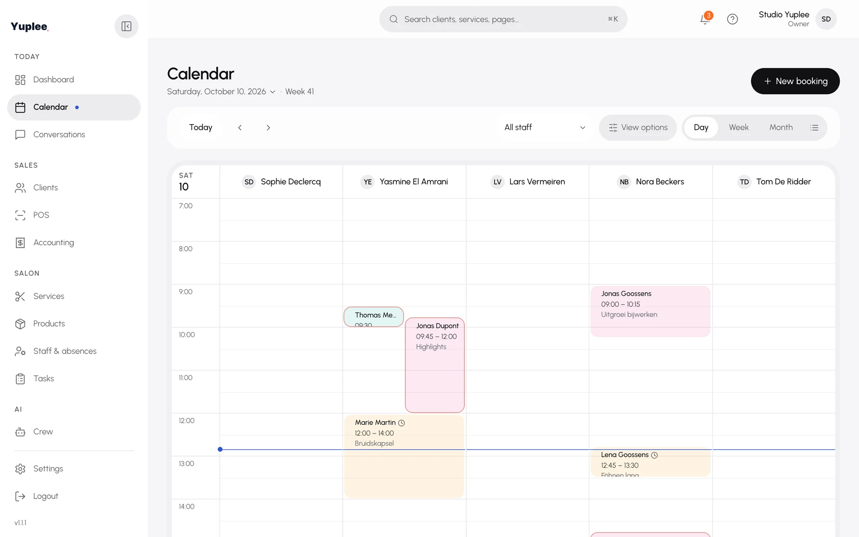The height and width of the screenshot is (537, 859).
Task: Open View options
Action: coord(638,128)
